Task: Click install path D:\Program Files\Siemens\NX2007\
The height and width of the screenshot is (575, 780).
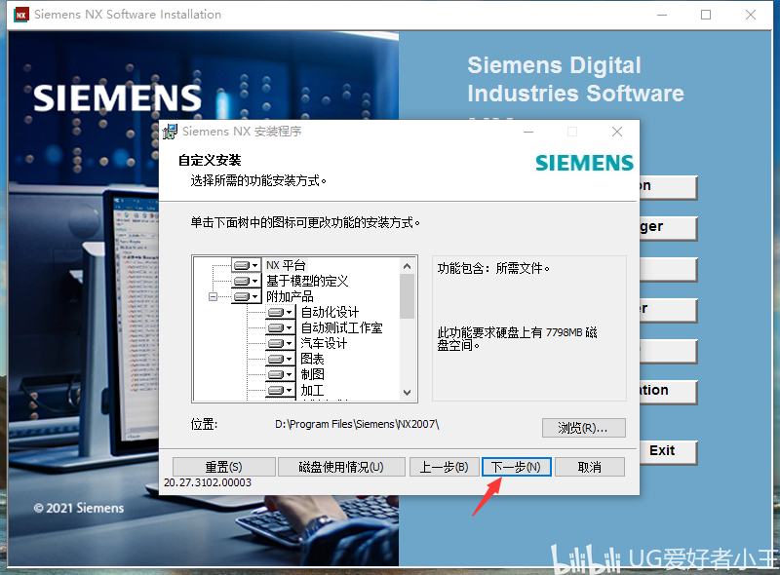Action: [x=357, y=424]
